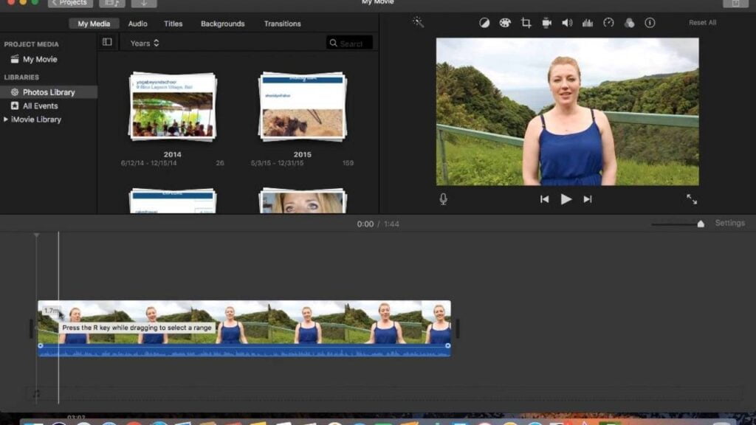Toggle fullscreen playback in the viewer
The image size is (756, 425).
point(692,199)
